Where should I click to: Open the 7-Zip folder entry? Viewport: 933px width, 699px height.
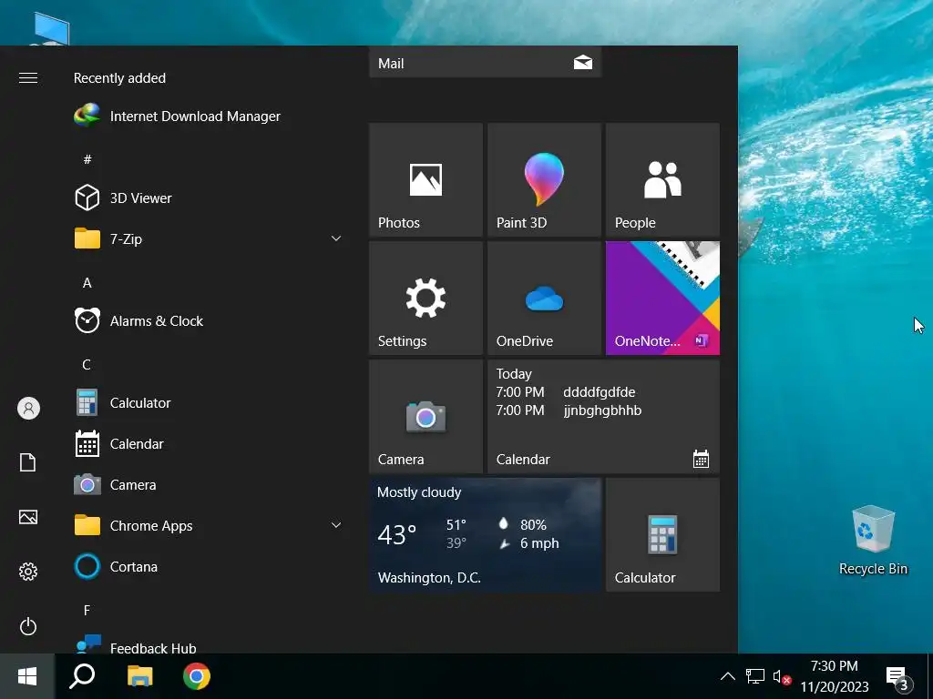coord(209,239)
